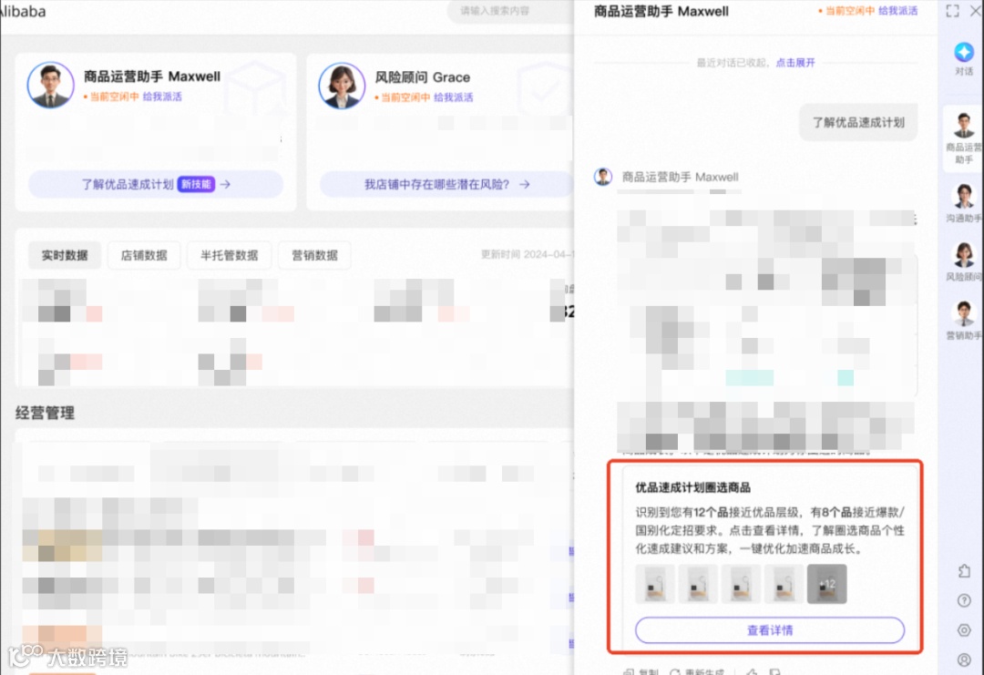Click 给我派活 link on Maxwell card
Image resolution: width=984 pixels, height=675 pixels.
pyautogui.click(x=162, y=97)
